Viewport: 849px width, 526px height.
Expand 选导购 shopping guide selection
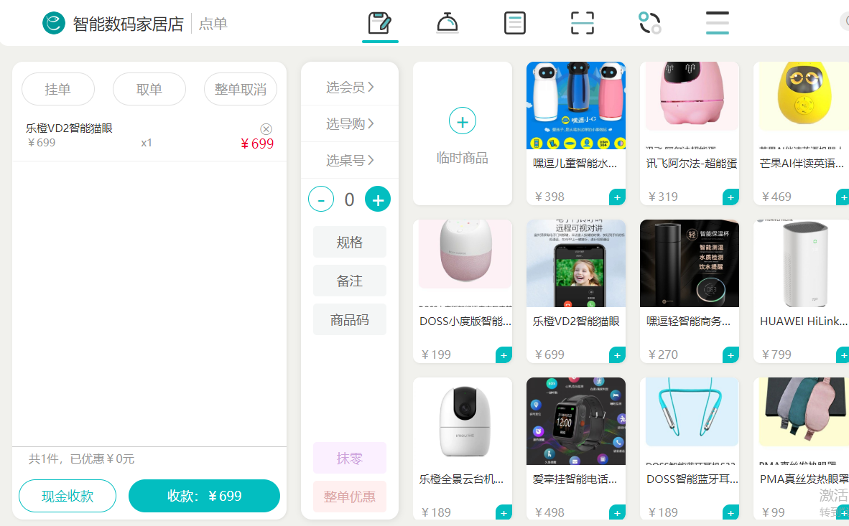tap(350, 124)
